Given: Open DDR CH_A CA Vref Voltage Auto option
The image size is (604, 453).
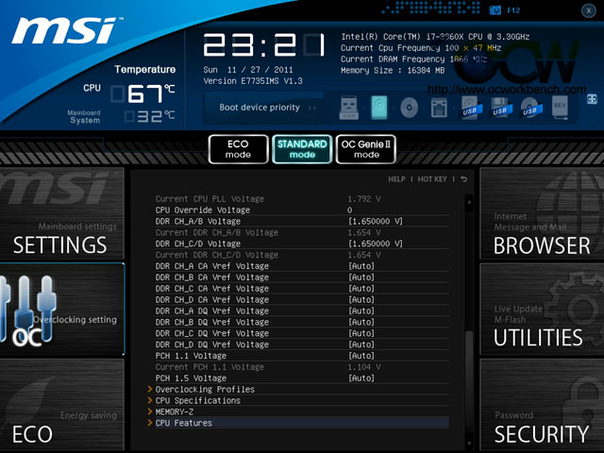Looking at the screenshot, I should tap(361, 266).
